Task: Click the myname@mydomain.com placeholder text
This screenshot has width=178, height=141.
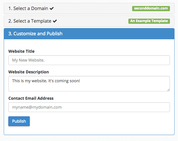Action: tap(37, 107)
